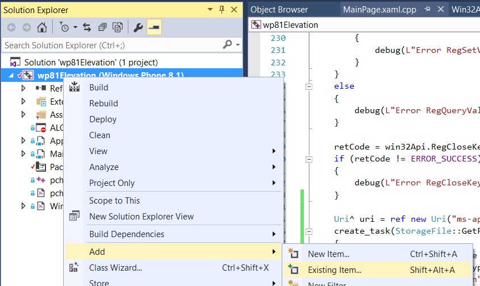
Task: Click the highlighted Add menu entry
Action: [x=173, y=252]
